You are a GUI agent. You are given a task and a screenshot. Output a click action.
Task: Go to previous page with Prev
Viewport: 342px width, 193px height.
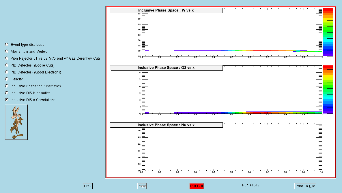(88, 186)
